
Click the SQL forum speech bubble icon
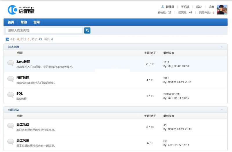click(x=11, y=95)
